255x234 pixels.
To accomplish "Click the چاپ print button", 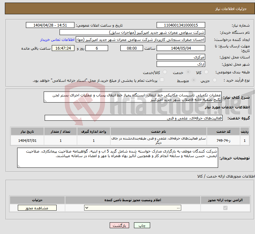I will pyautogui.click(x=142, y=226).
